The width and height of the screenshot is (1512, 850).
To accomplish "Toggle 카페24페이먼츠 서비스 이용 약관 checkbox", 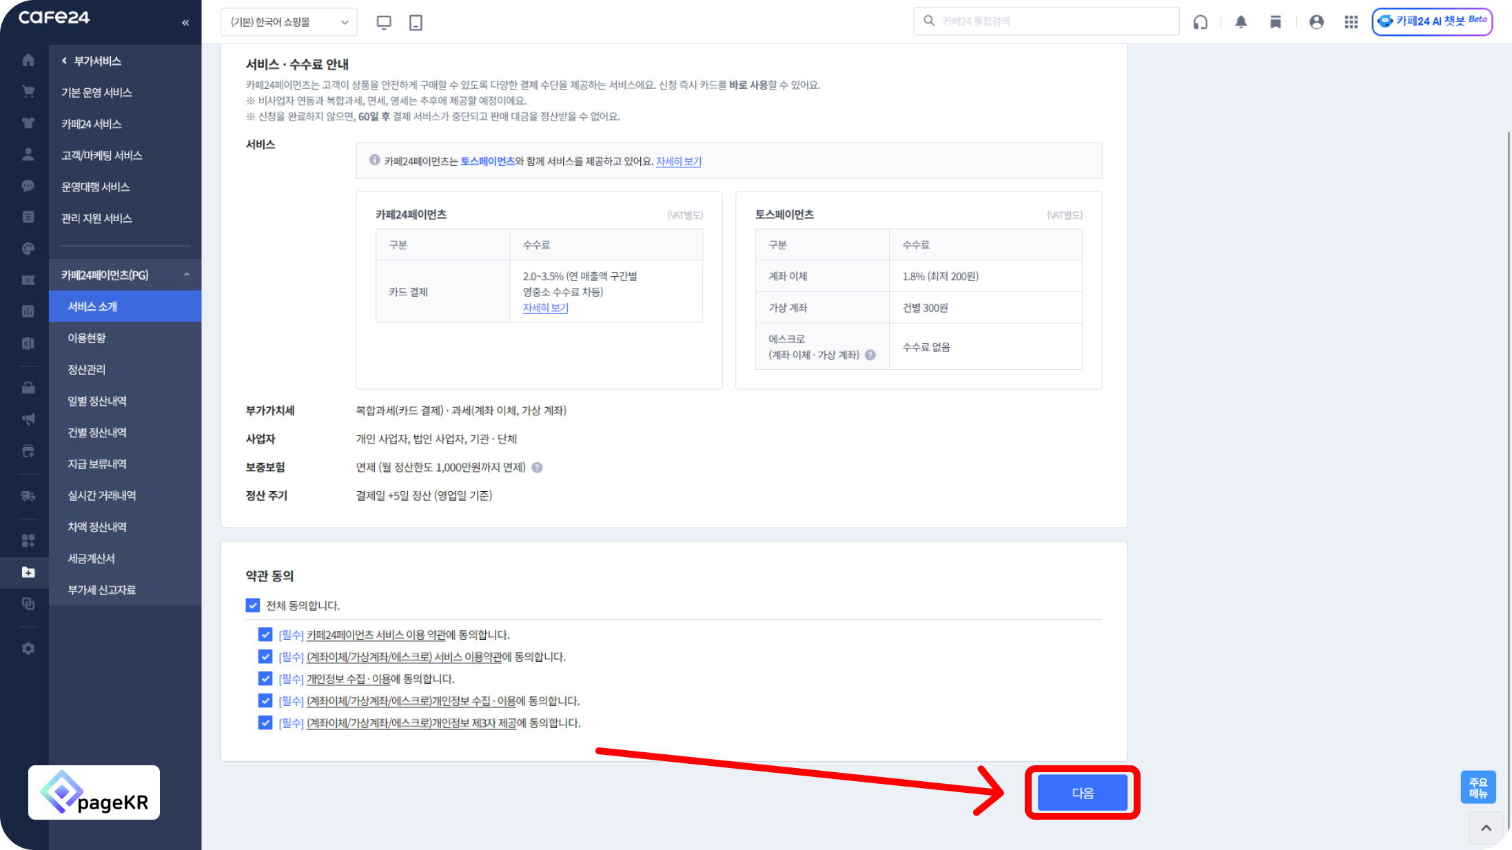I will [265, 634].
